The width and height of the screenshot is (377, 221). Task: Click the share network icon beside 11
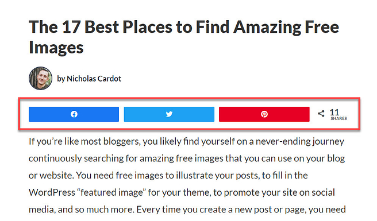321,114
